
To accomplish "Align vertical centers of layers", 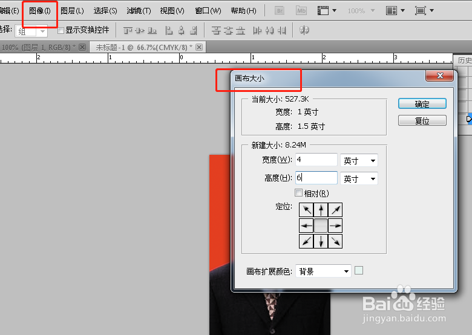I will [x=140, y=30].
